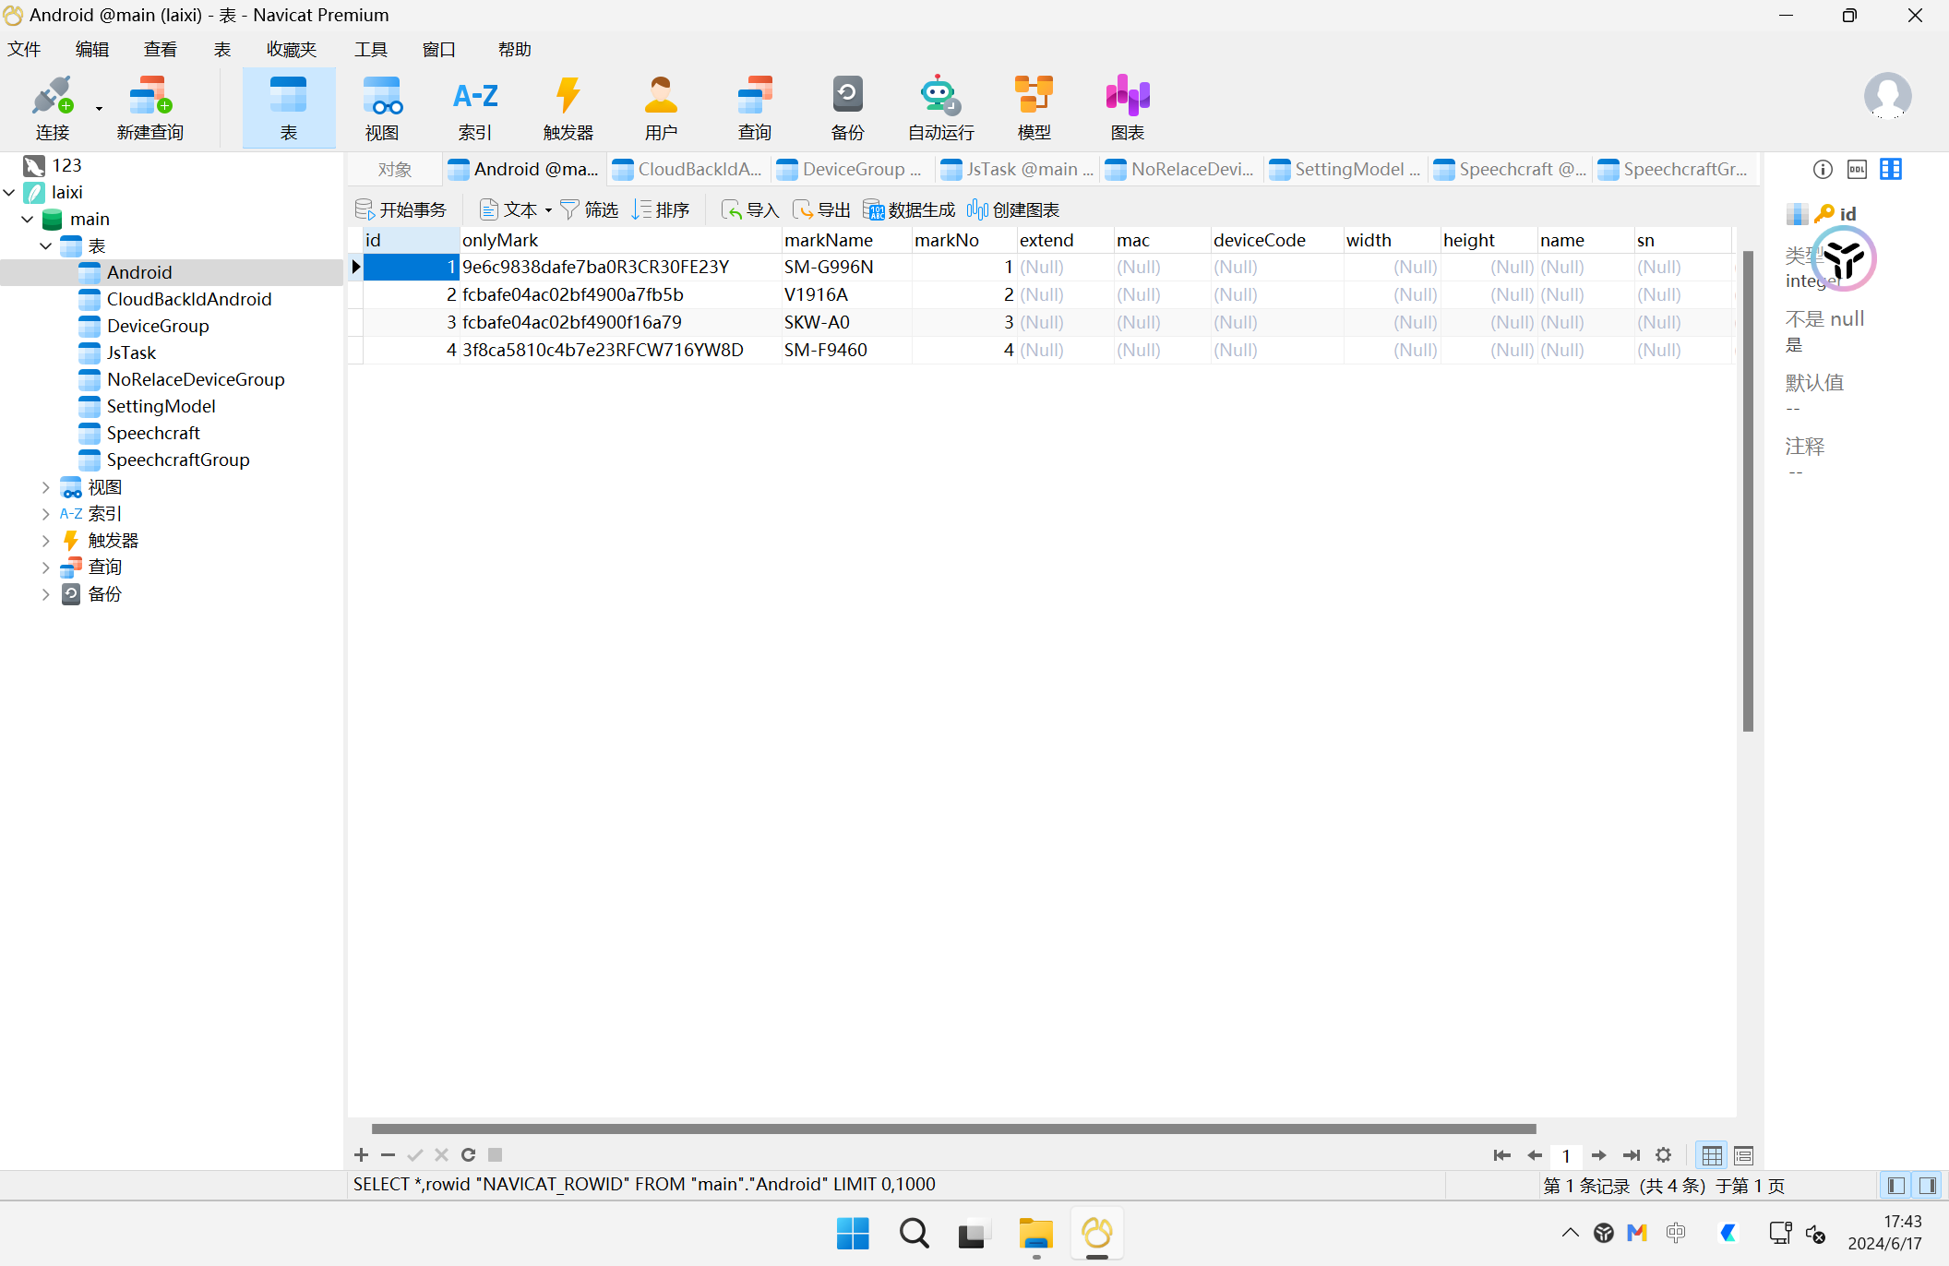Open the View (查看) menu
The image size is (1949, 1266).
pyautogui.click(x=161, y=49)
